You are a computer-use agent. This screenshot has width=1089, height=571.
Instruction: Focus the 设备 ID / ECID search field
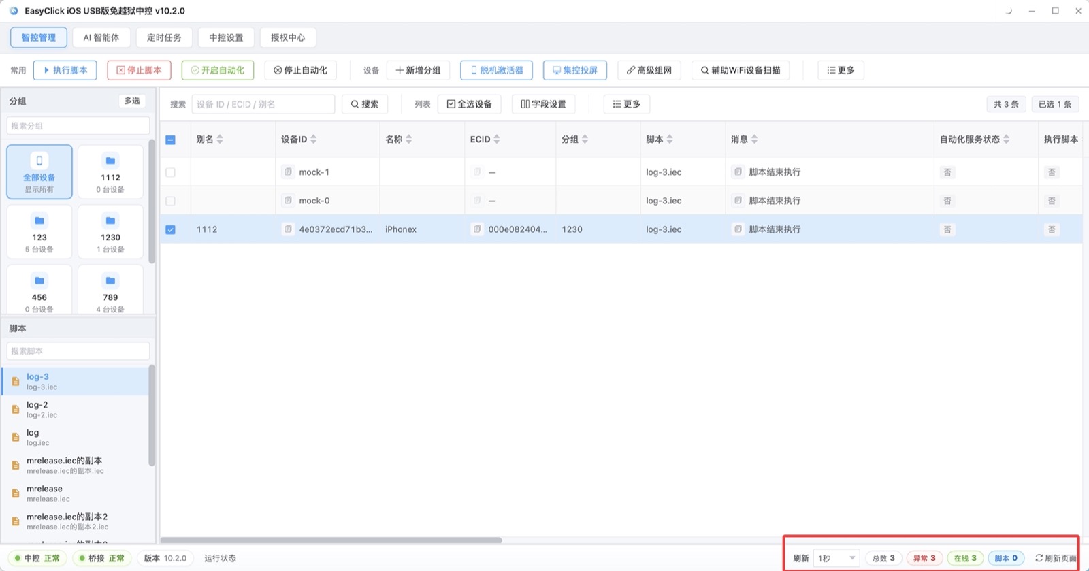(263, 104)
